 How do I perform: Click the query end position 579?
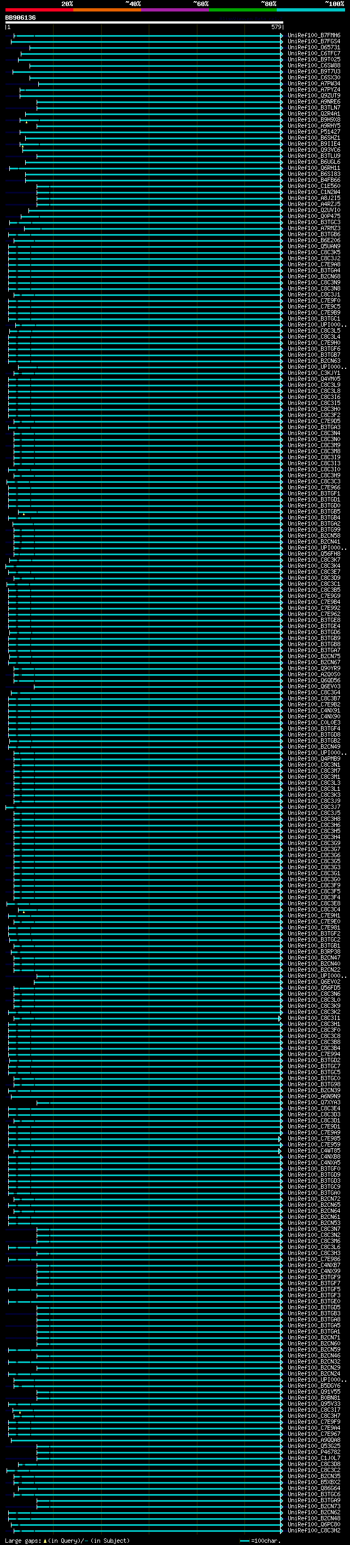[x=276, y=27]
